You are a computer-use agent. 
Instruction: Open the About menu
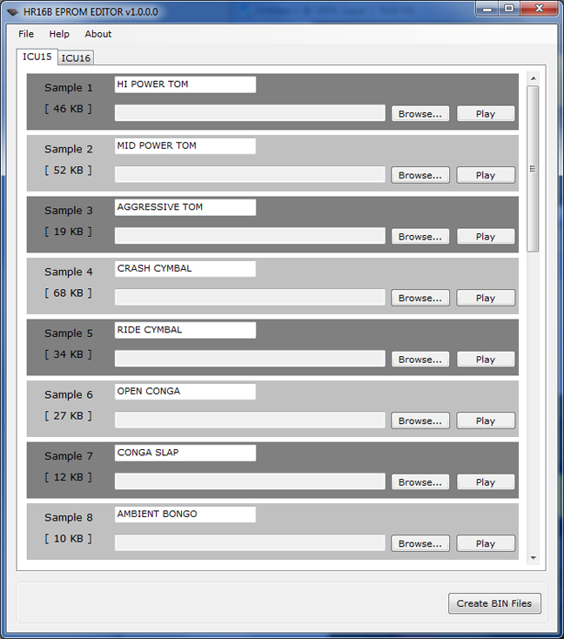click(97, 34)
